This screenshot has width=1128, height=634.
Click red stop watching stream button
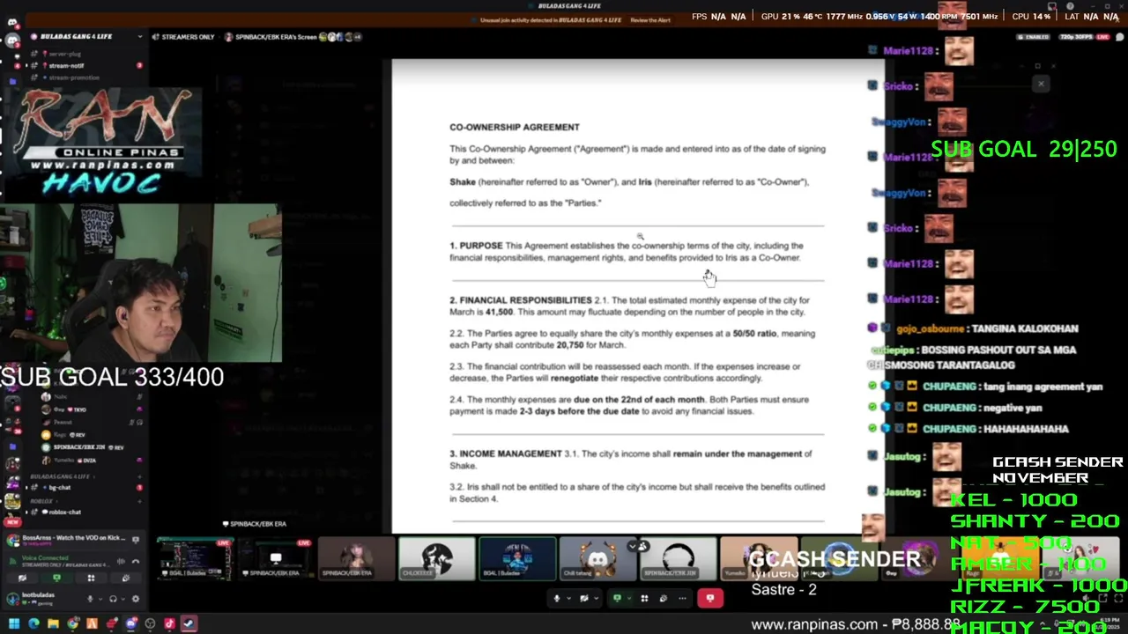(710, 599)
